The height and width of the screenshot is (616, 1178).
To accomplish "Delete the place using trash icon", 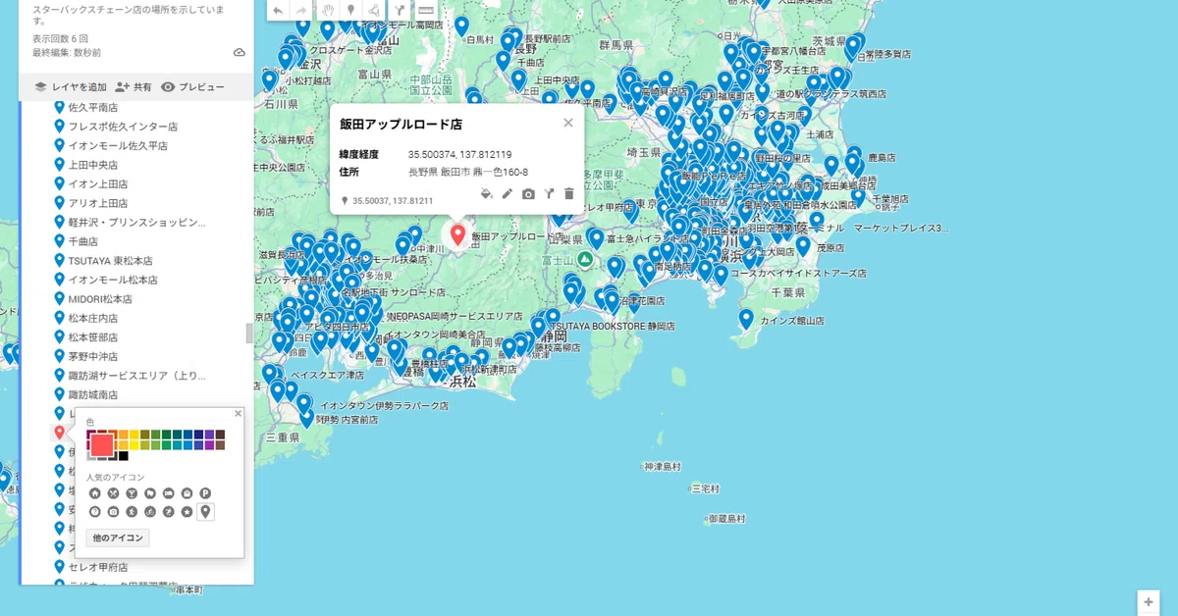I will point(569,194).
